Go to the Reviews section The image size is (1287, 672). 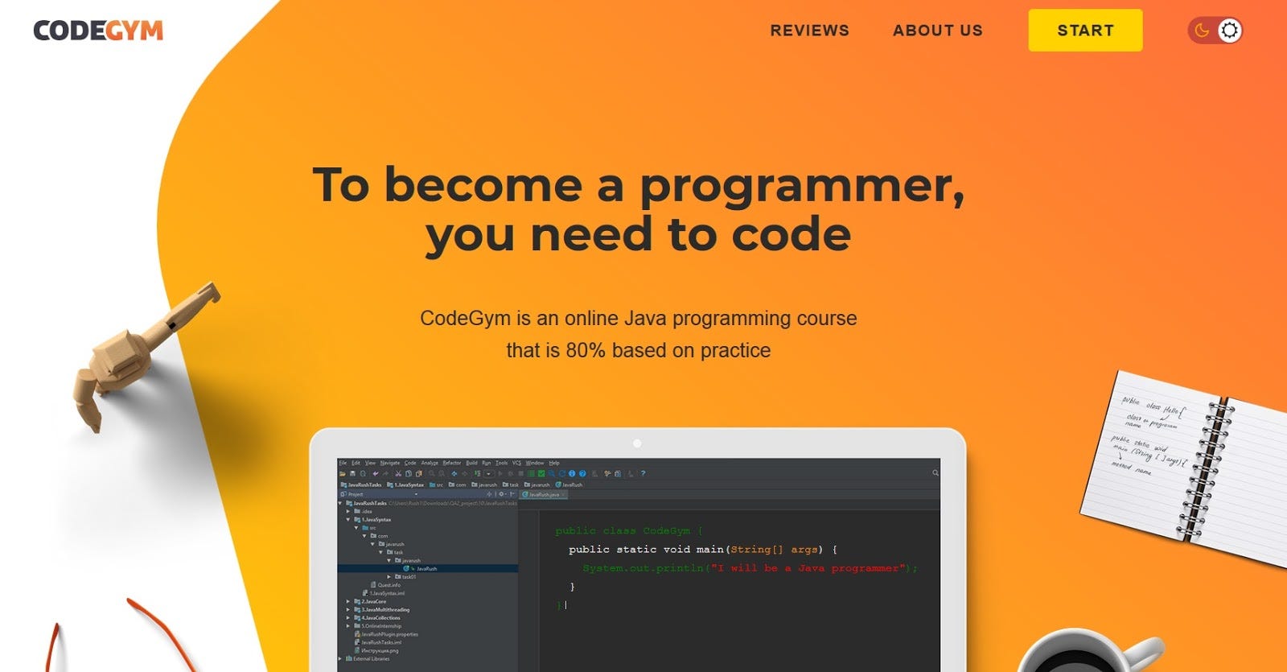tap(809, 31)
